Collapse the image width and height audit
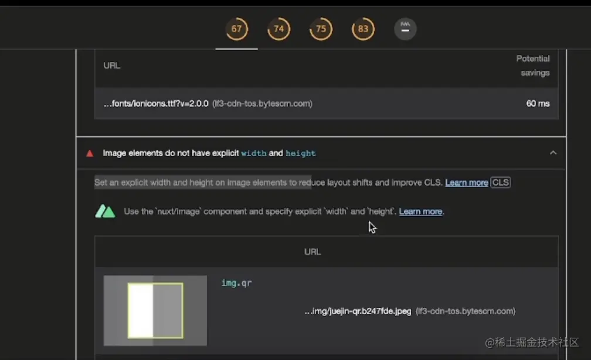This screenshot has height=360, width=591. click(553, 153)
